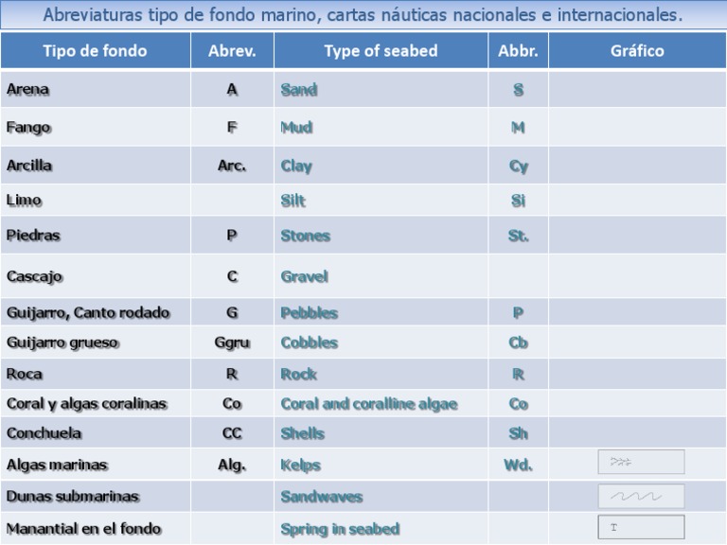This screenshot has width=727, height=545.
Task: Click the Kelps seaweed graphic symbol
Action: point(641,462)
